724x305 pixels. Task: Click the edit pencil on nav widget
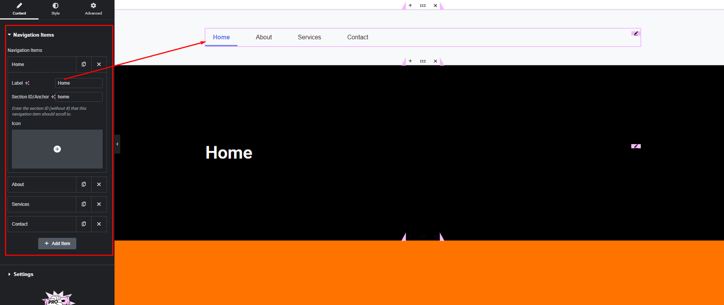click(x=636, y=33)
